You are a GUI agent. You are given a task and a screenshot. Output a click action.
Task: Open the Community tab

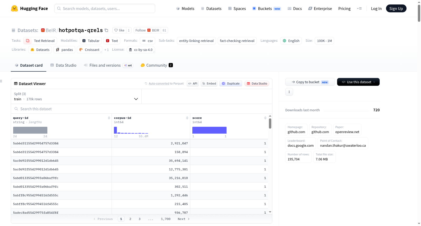(x=157, y=65)
